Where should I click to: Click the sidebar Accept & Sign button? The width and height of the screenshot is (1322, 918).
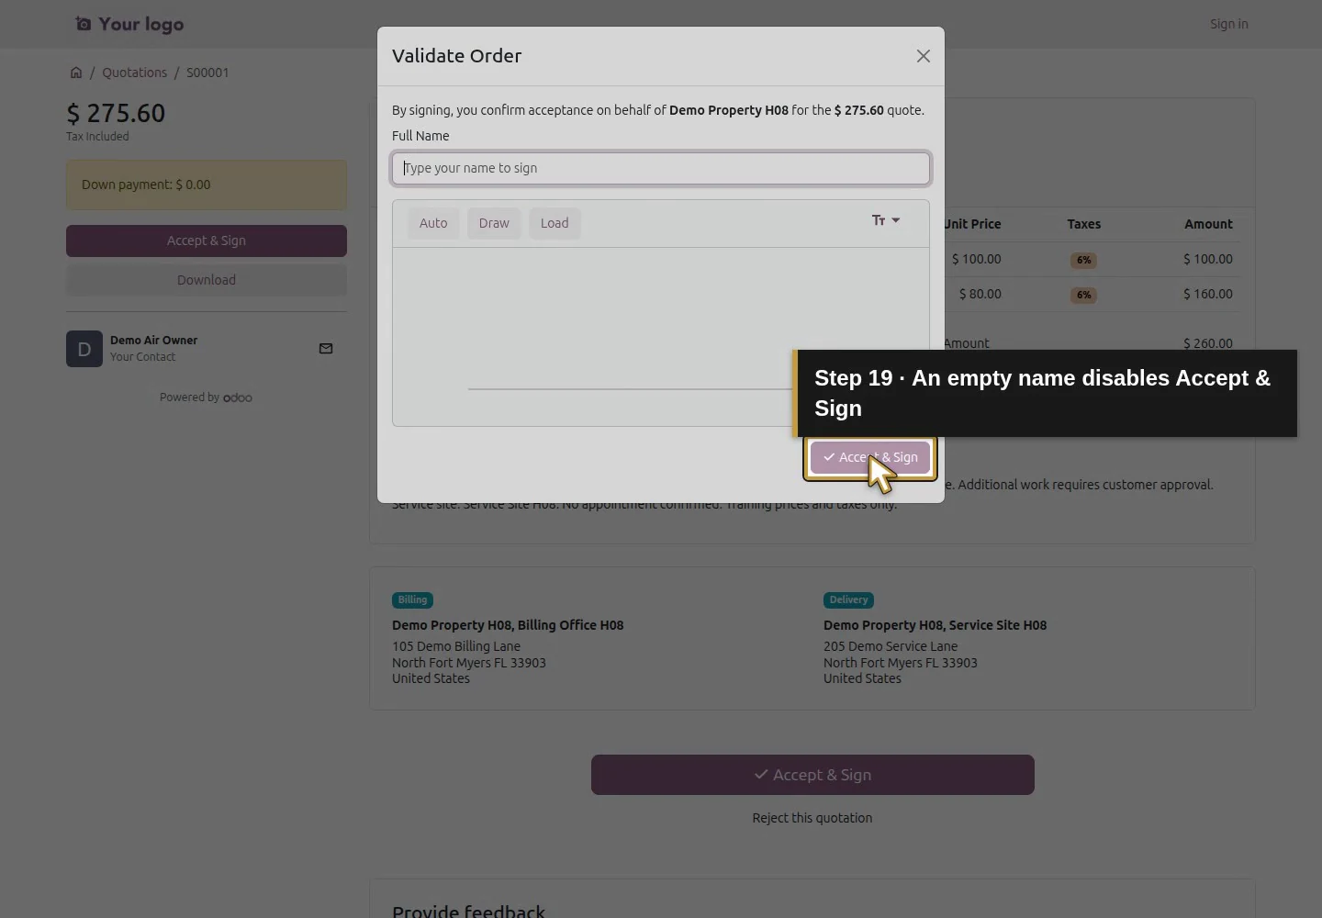207,241
